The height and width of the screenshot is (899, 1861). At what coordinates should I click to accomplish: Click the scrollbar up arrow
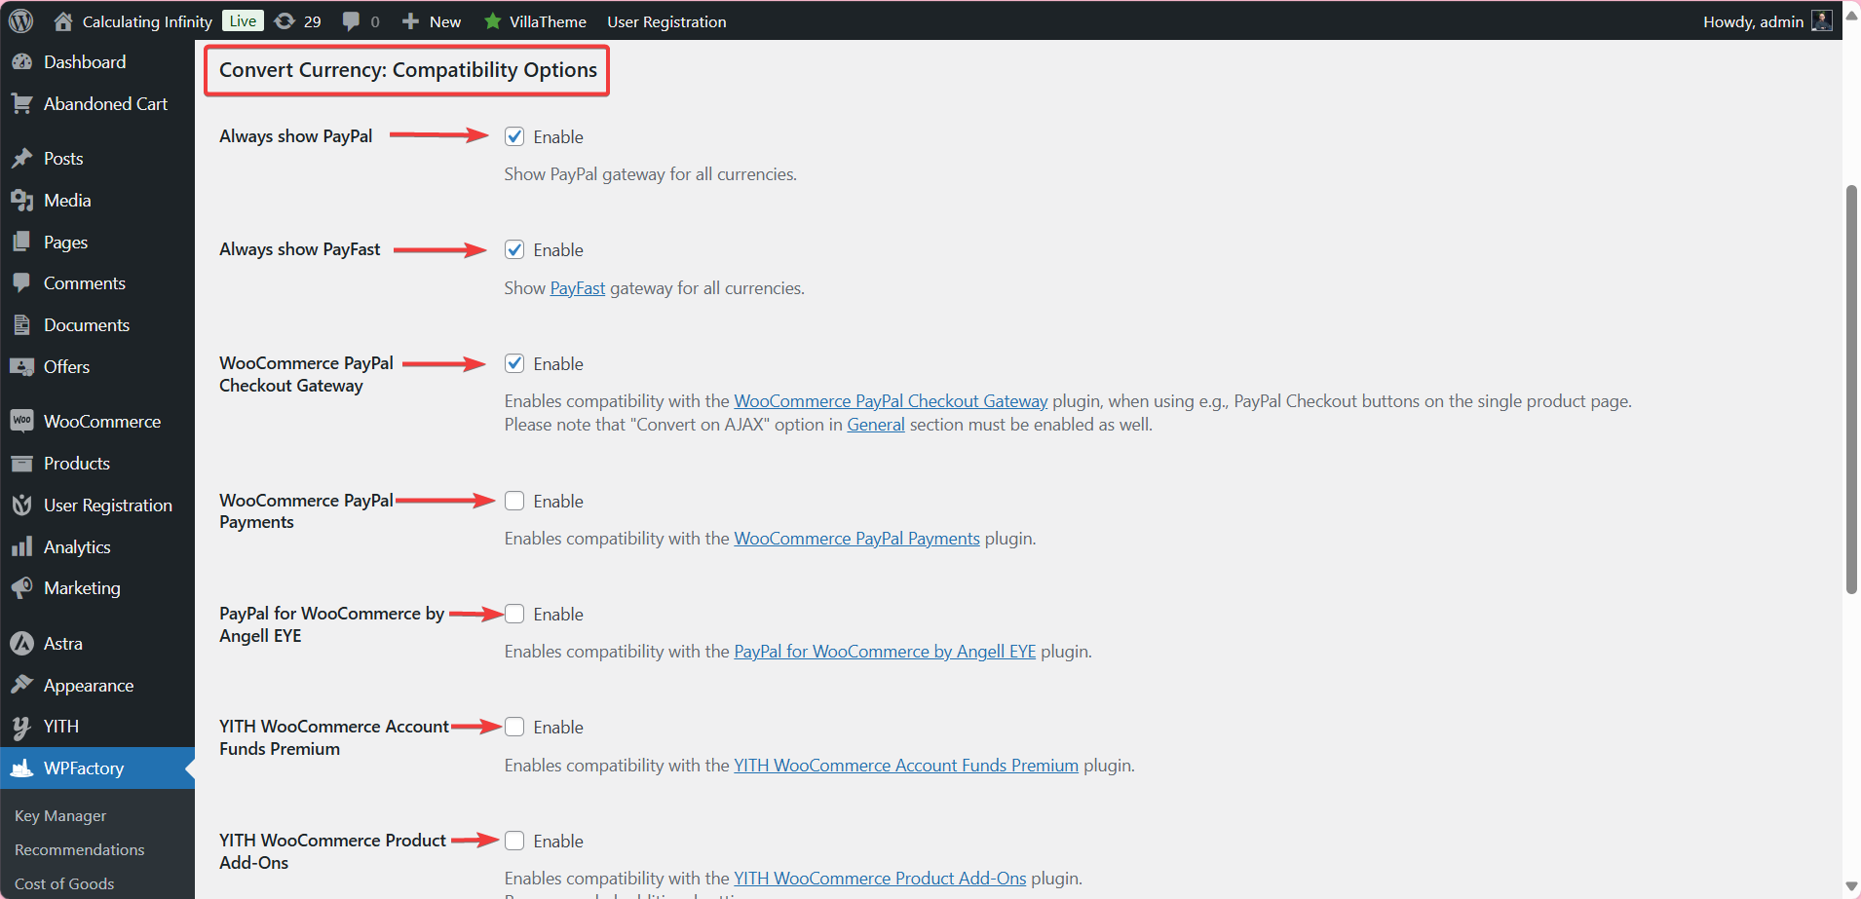tap(1851, 15)
